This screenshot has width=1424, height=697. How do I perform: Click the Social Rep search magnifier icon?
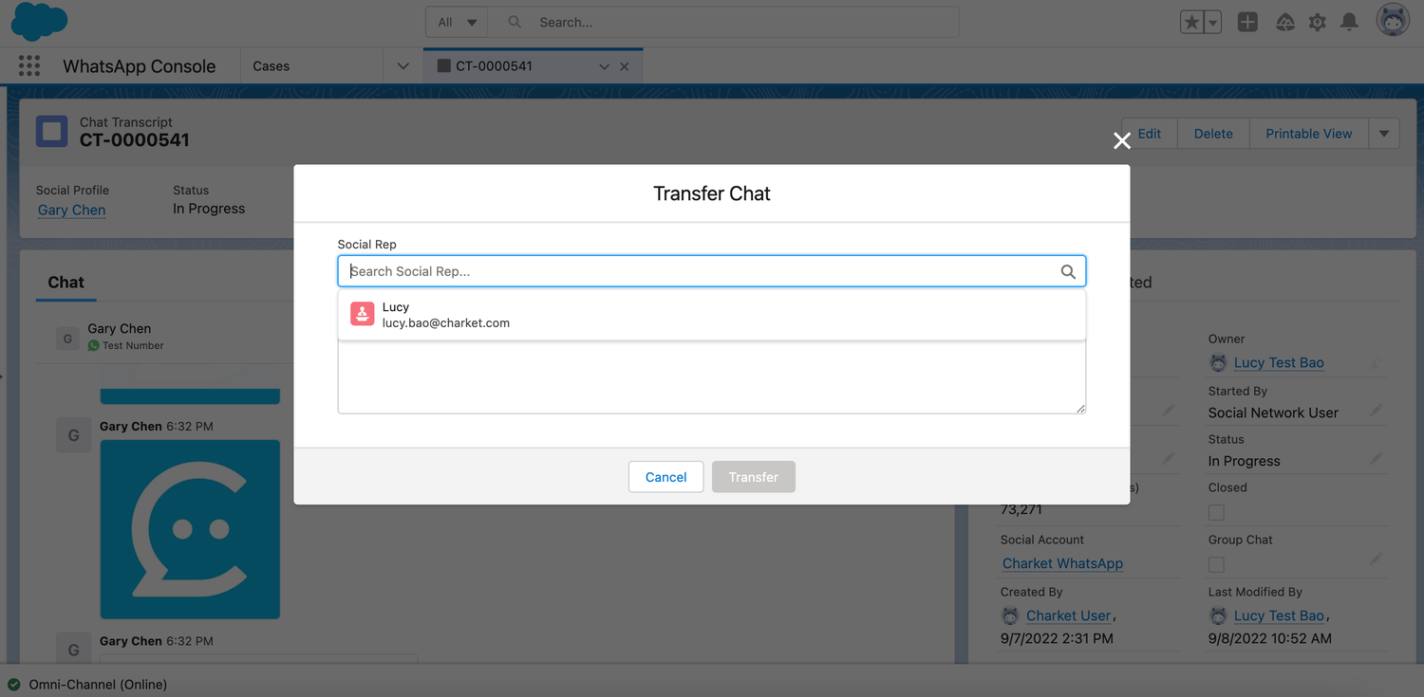(x=1068, y=272)
